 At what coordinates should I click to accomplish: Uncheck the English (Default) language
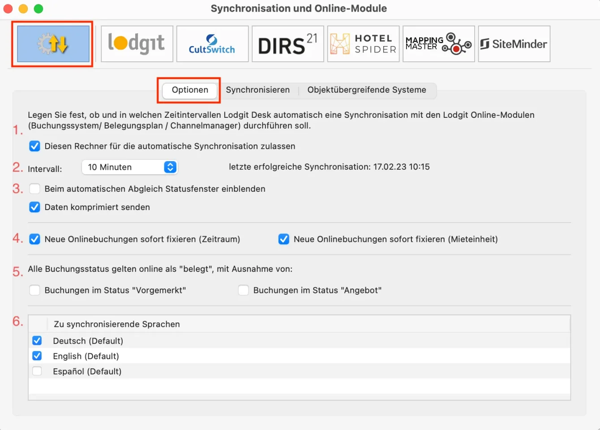pyautogui.click(x=37, y=356)
